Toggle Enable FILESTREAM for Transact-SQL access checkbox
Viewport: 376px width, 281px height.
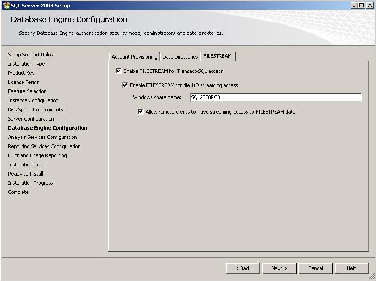(118, 71)
